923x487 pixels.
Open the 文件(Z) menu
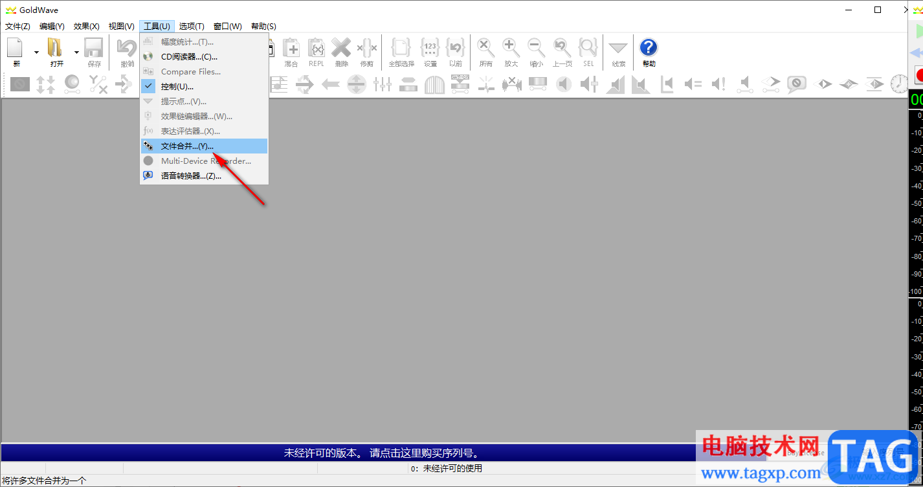17,27
